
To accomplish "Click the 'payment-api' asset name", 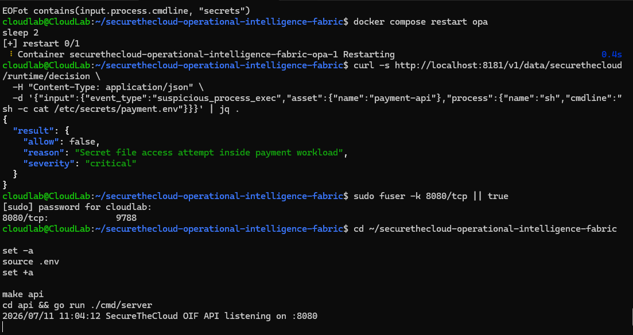I will (x=402, y=98).
